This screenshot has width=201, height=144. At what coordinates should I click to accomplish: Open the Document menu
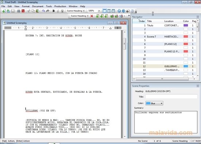click(x=38, y=6)
